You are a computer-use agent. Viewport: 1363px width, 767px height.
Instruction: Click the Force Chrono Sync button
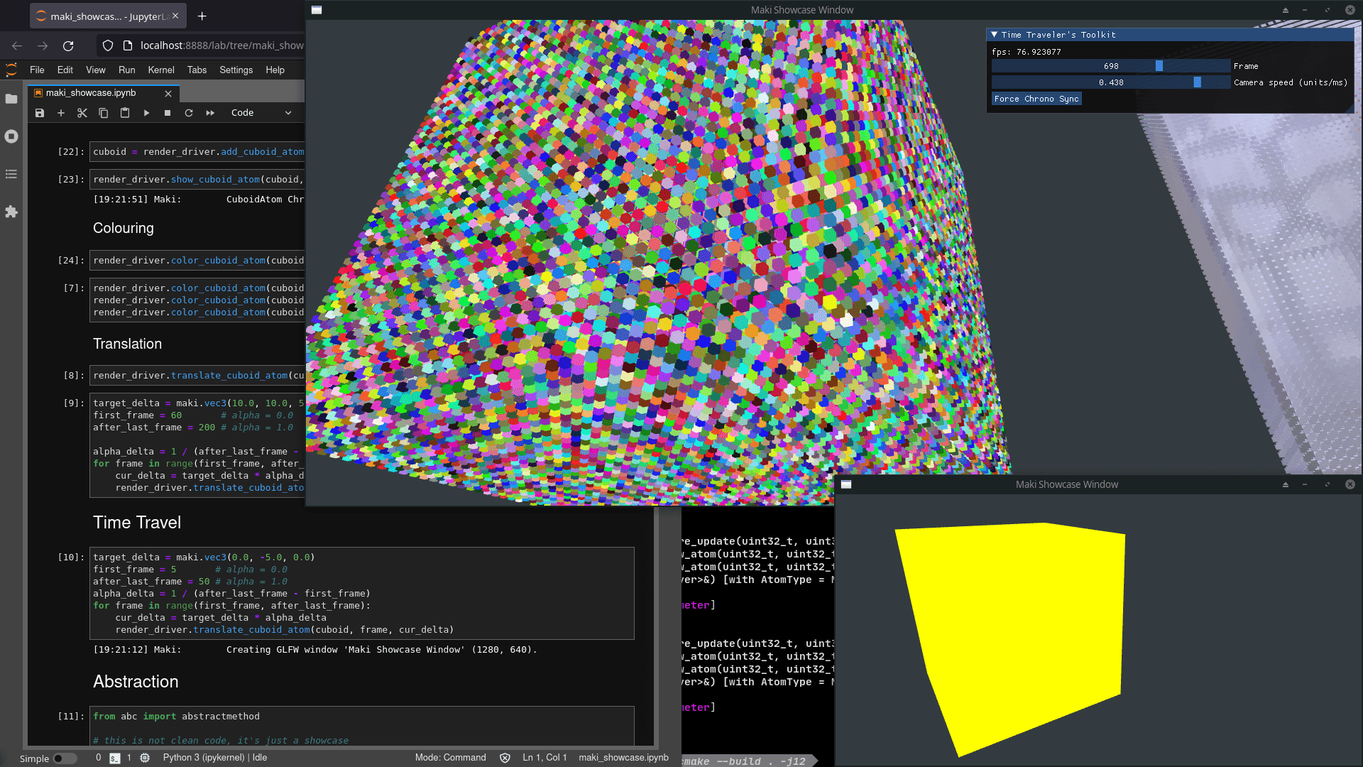[1036, 99]
